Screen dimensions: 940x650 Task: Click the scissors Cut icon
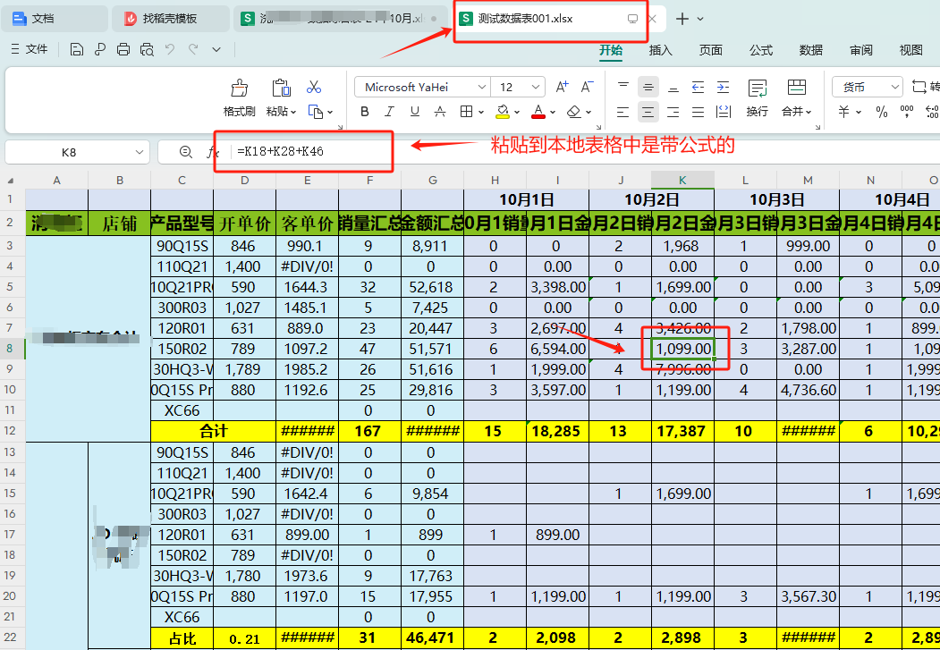click(314, 88)
